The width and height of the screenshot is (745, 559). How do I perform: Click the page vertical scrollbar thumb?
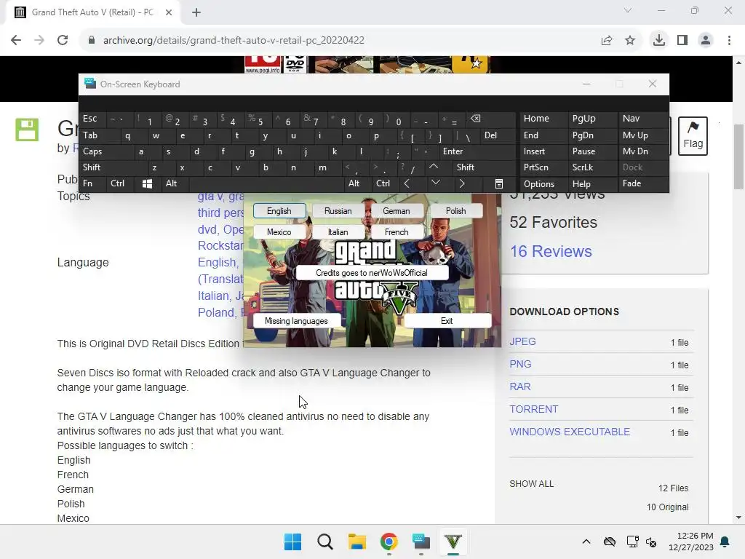point(738,157)
